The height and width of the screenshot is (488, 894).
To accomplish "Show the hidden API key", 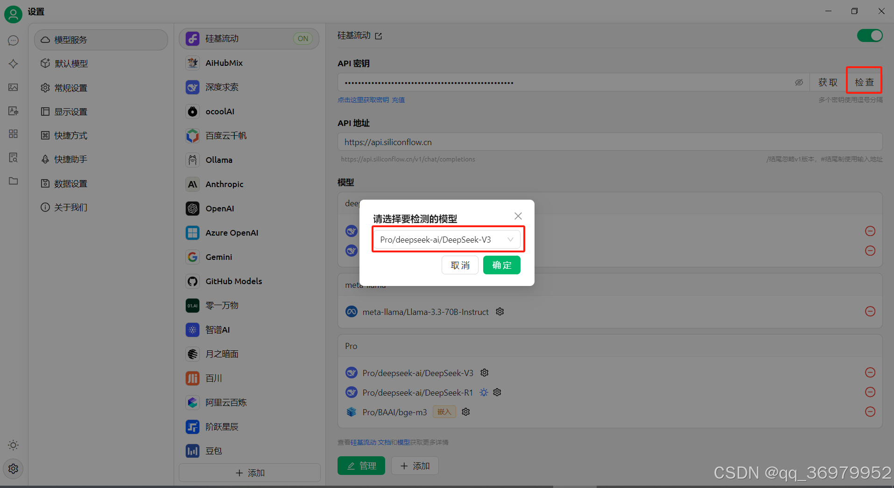I will pos(799,83).
